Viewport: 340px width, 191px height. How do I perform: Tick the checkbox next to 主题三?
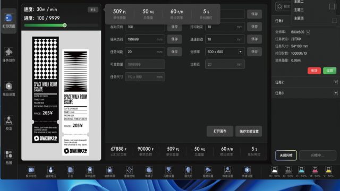(332, 6)
